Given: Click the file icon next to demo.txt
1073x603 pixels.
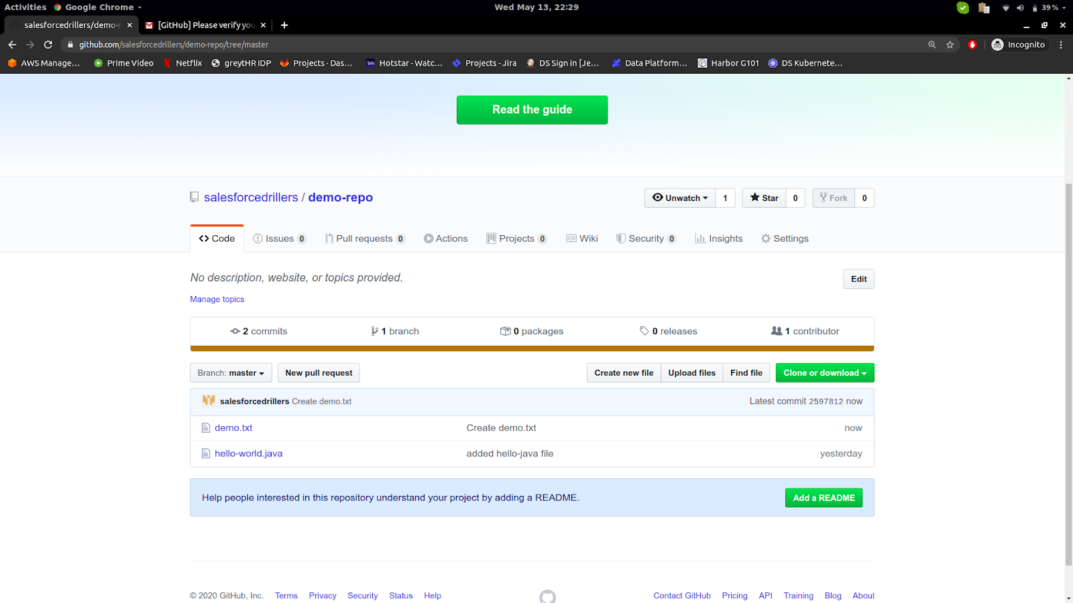Looking at the screenshot, I should tap(206, 427).
